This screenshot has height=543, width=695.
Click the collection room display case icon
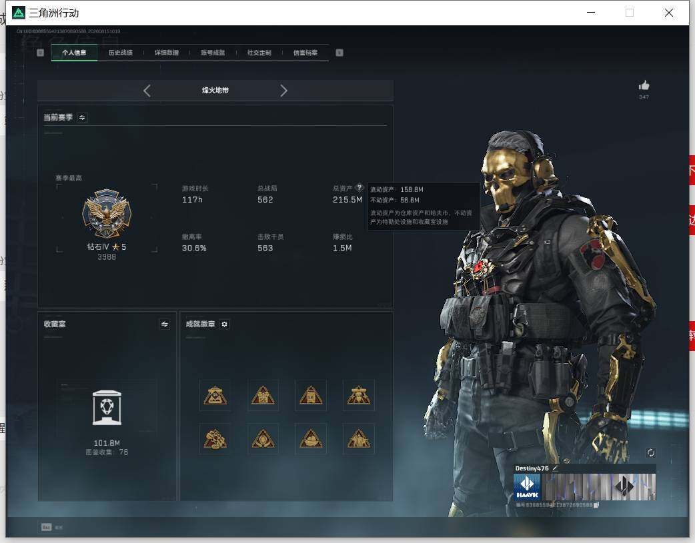107,408
